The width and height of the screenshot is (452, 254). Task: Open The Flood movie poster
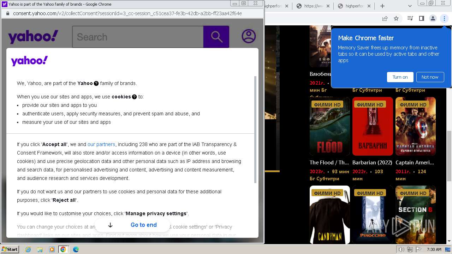[x=330, y=126]
